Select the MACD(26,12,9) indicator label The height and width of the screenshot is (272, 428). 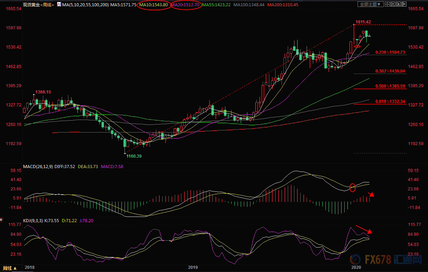coord(37,166)
